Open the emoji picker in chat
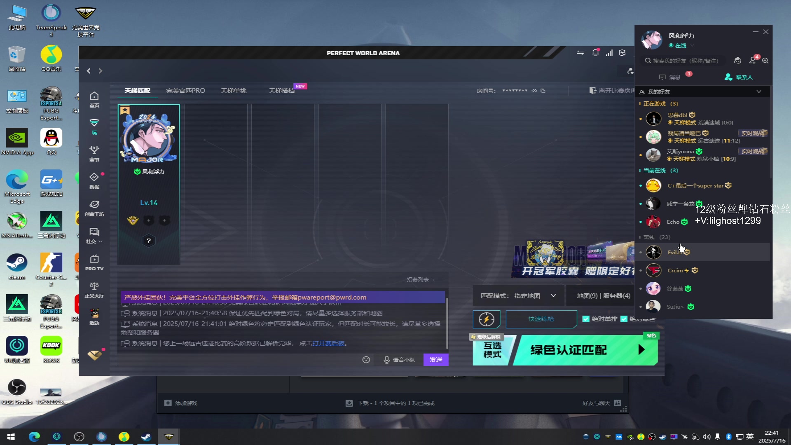The height and width of the screenshot is (445, 791). pos(366,360)
